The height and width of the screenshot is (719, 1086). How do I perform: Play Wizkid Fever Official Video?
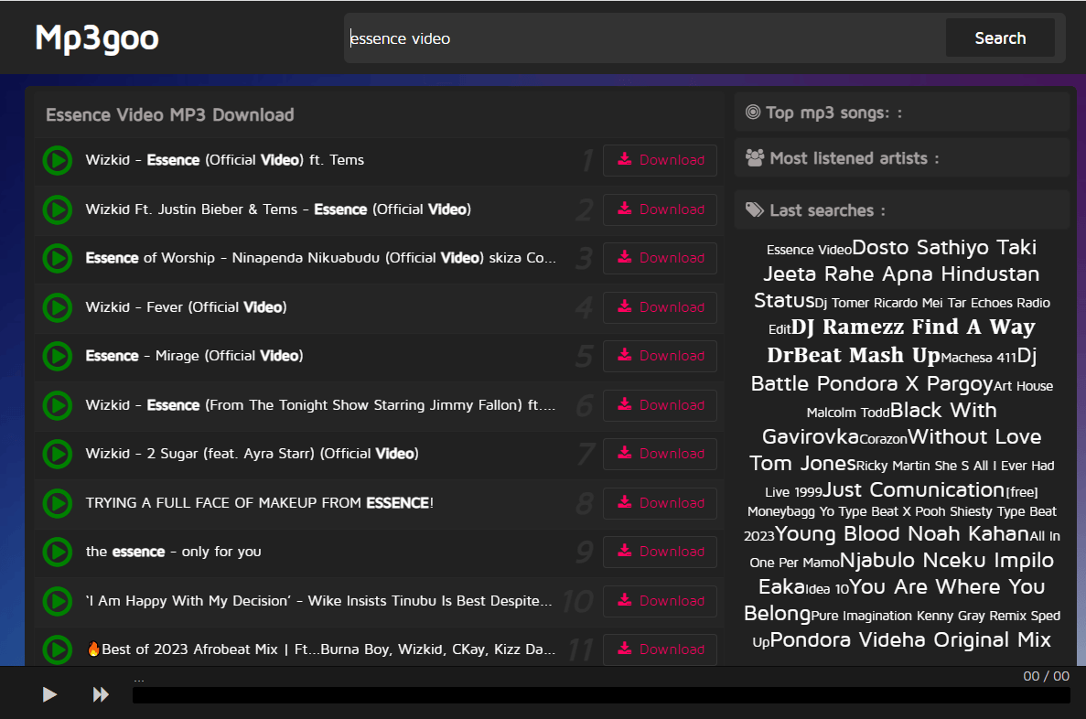[x=58, y=307]
